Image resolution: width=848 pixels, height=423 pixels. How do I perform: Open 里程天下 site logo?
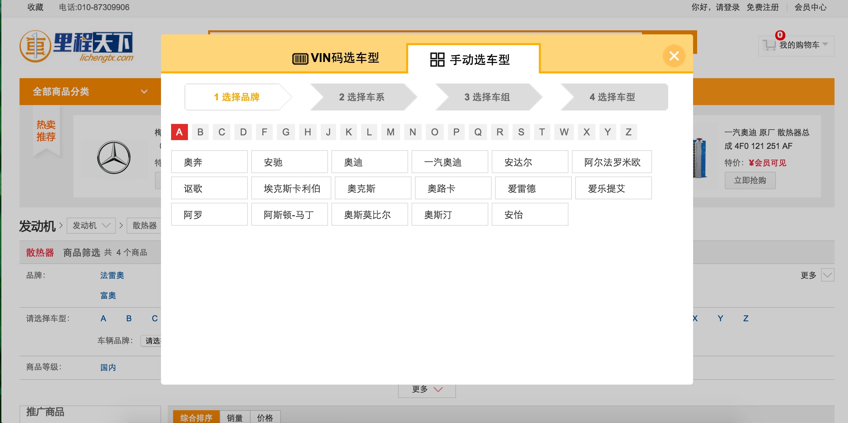click(76, 47)
